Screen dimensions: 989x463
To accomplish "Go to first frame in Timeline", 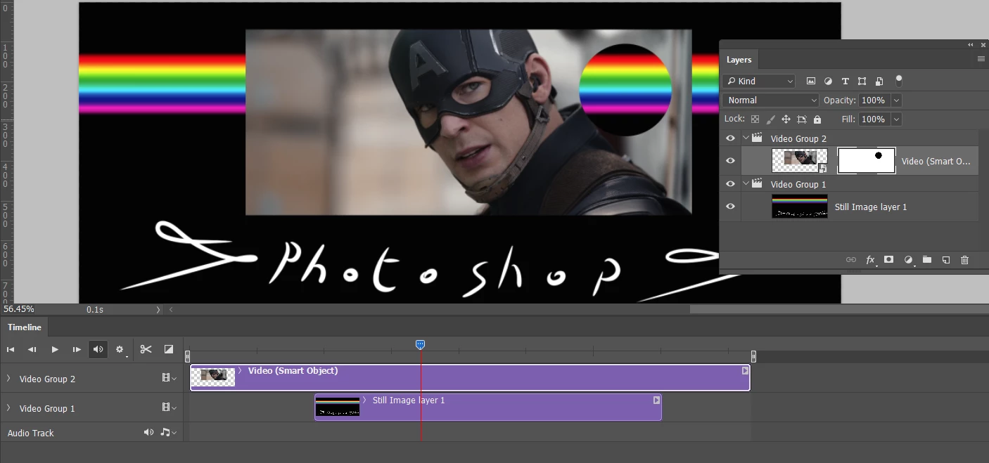I will pos(11,349).
